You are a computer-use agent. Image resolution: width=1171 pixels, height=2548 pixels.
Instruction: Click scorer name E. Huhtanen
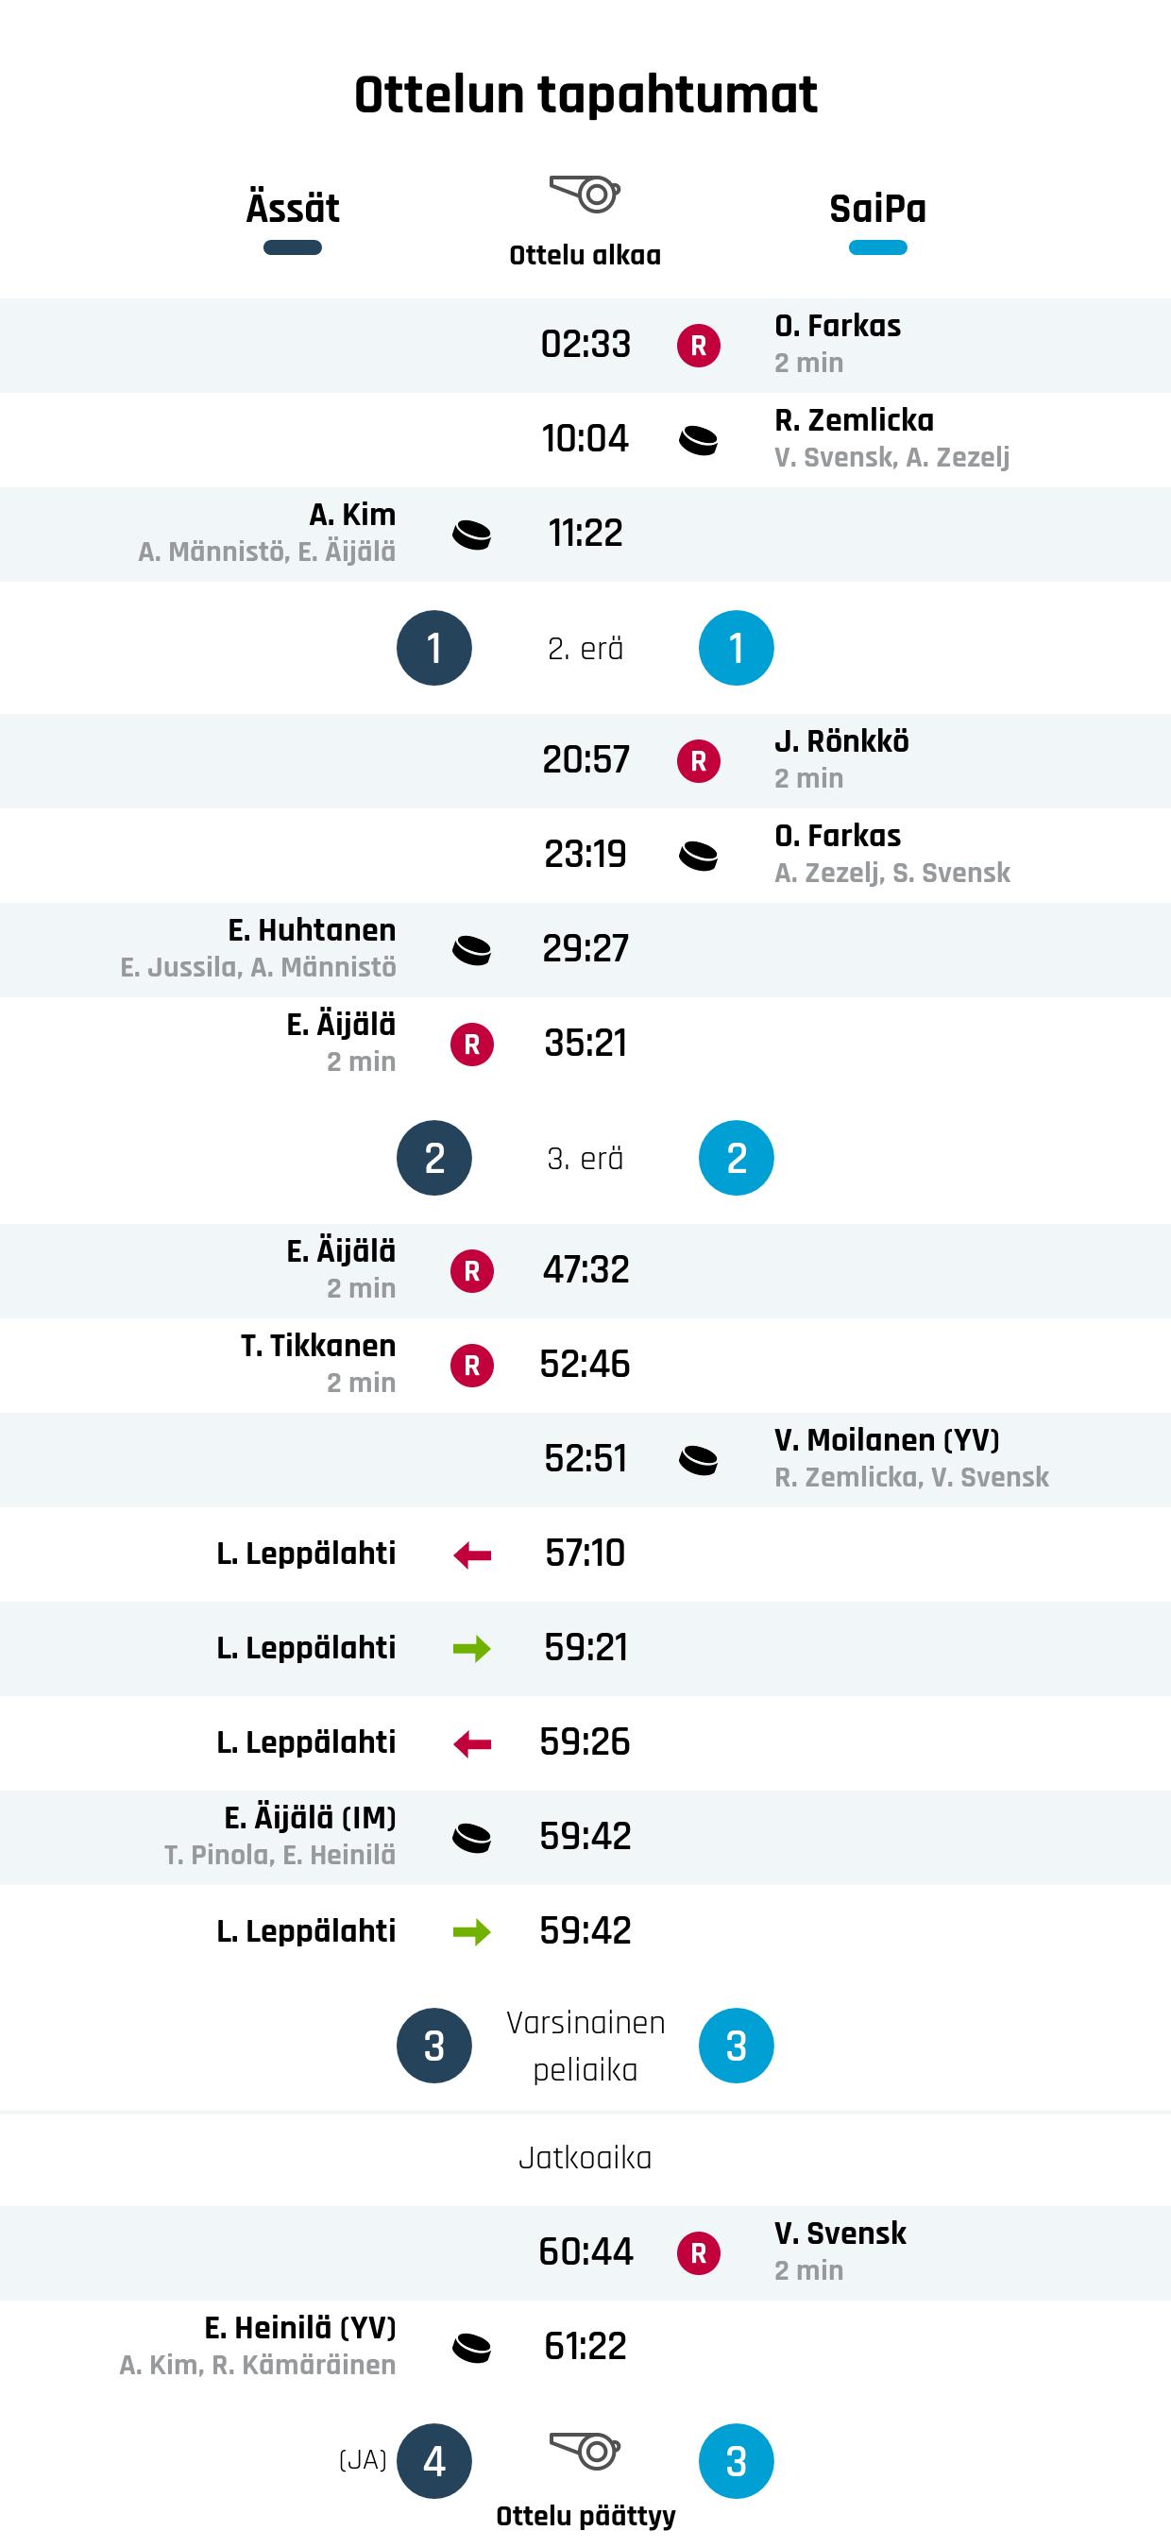312,930
